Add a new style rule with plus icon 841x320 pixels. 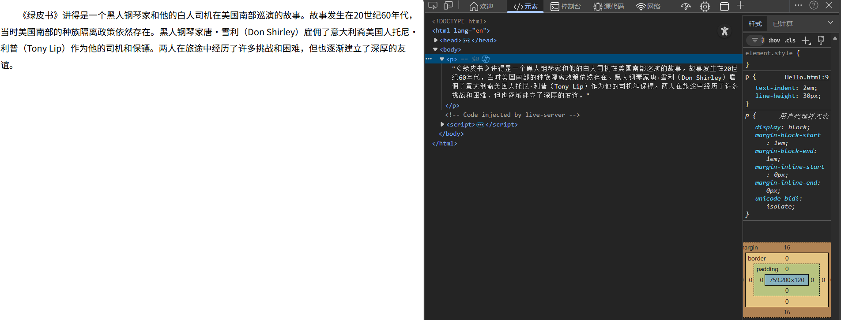coord(806,41)
